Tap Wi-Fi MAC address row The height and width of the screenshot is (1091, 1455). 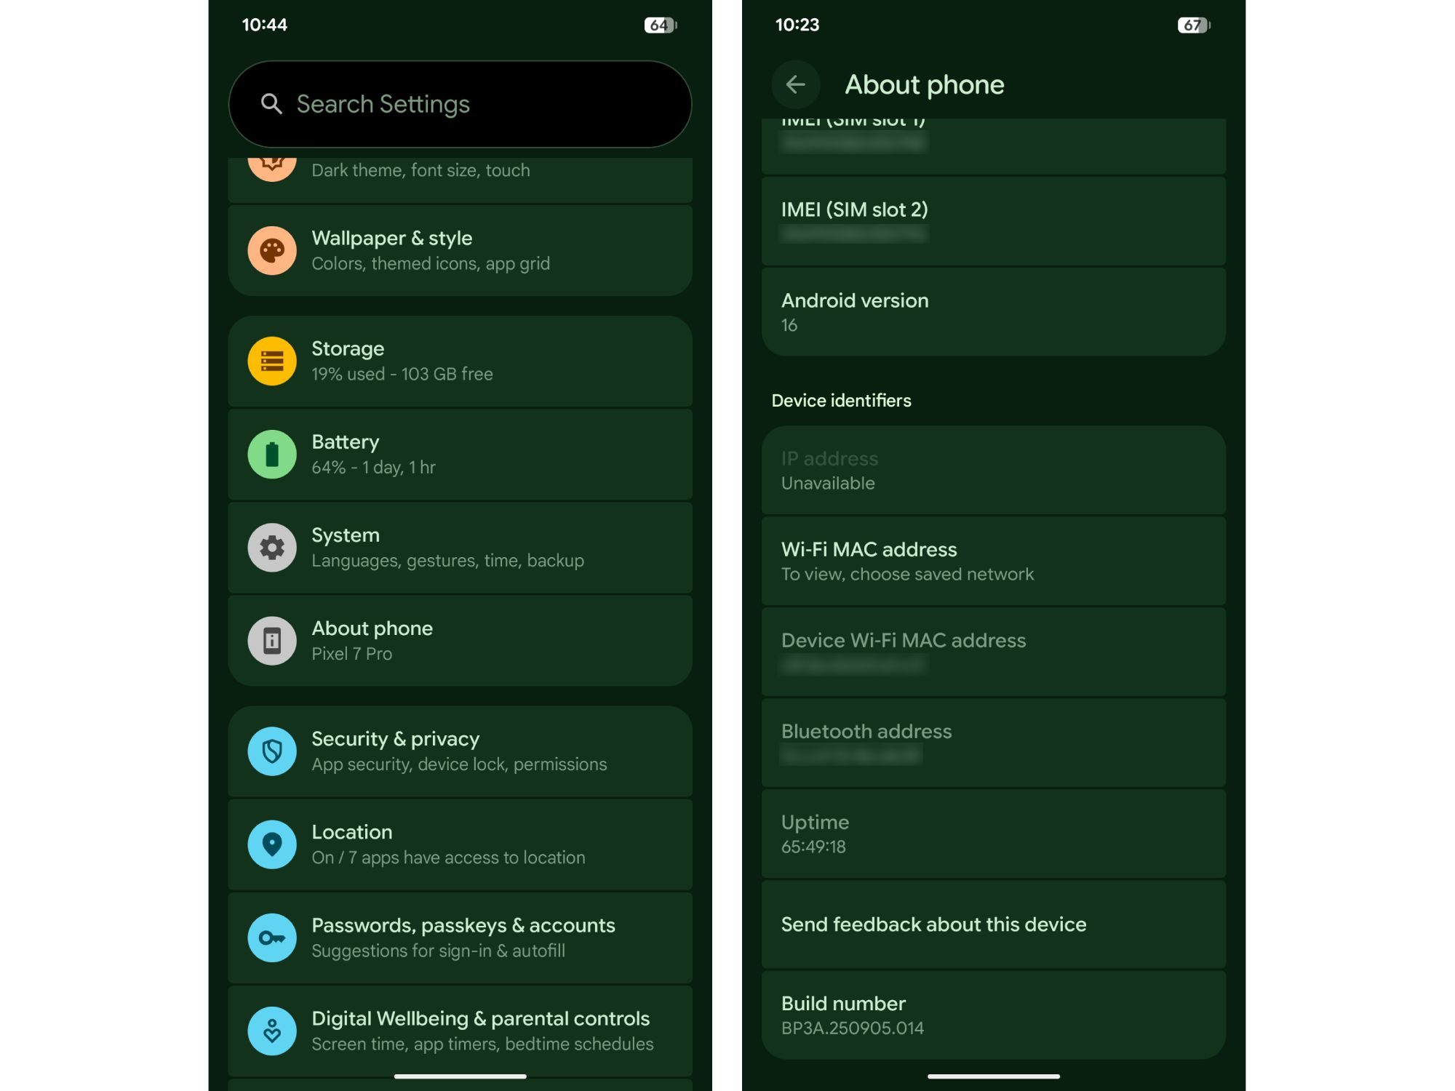(x=993, y=561)
